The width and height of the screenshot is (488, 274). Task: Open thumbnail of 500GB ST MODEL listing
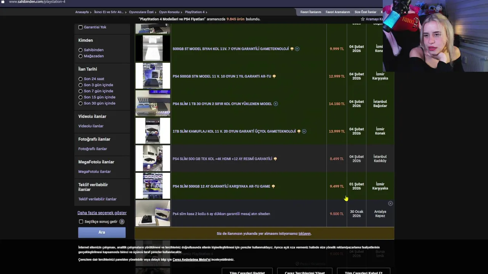click(153, 48)
